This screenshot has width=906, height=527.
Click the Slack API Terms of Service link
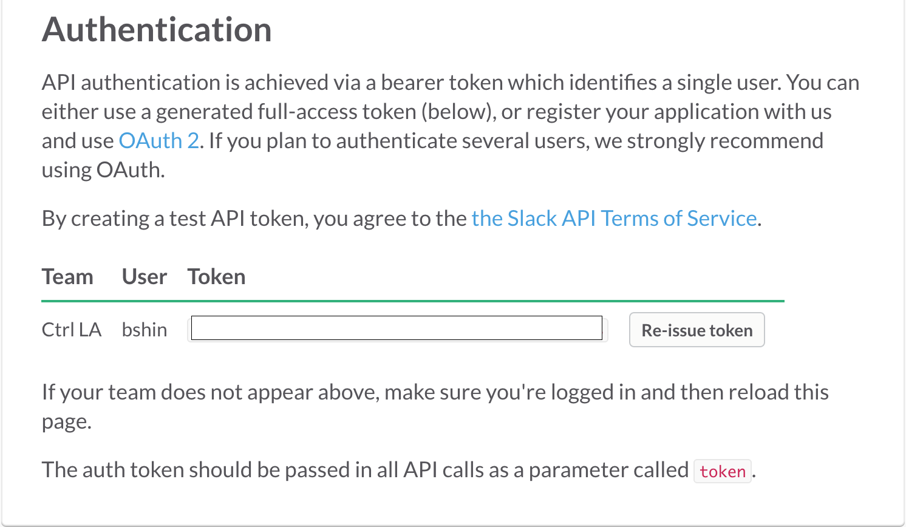pyautogui.click(x=614, y=218)
